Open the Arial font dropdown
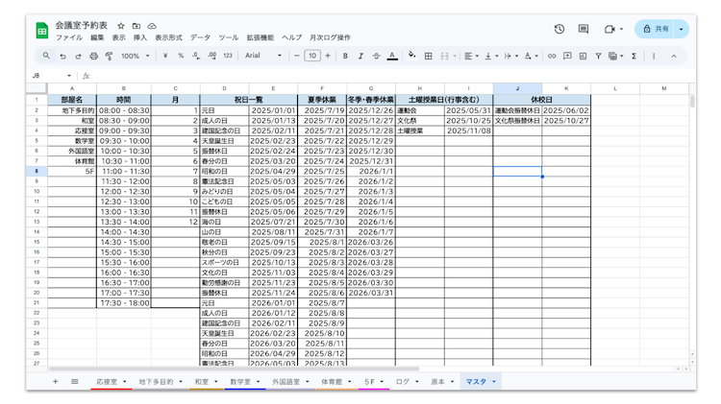 [x=263, y=57]
